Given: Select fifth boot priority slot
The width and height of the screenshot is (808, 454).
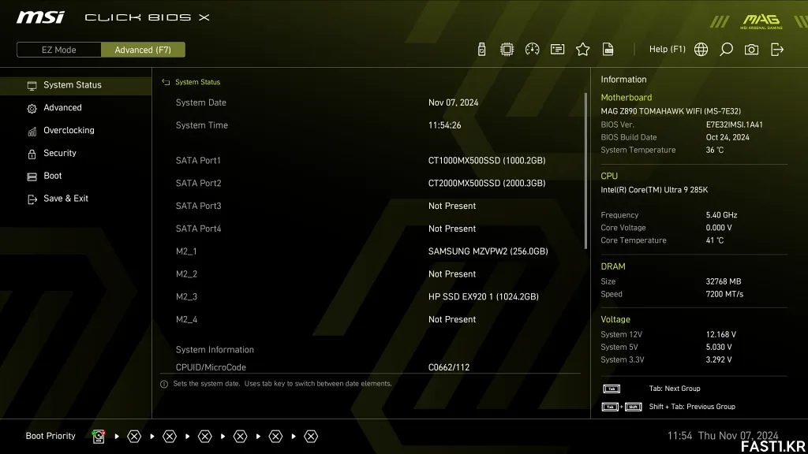Looking at the screenshot, I should [240, 437].
